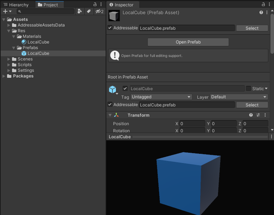The height and width of the screenshot is (215, 274).
Task: Edit the top Addressable name field
Action: click(x=187, y=28)
